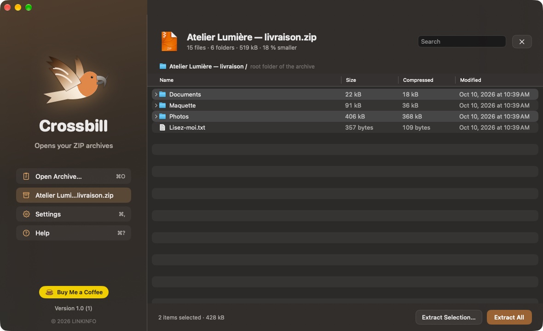The width and height of the screenshot is (543, 331).
Task: Click the 2 items selected · 428 kB status text
Action: 191,318
